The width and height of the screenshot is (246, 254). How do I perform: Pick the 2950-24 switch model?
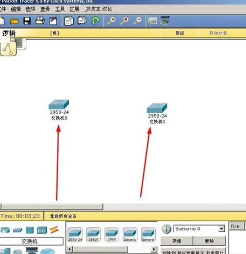click(75, 234)
